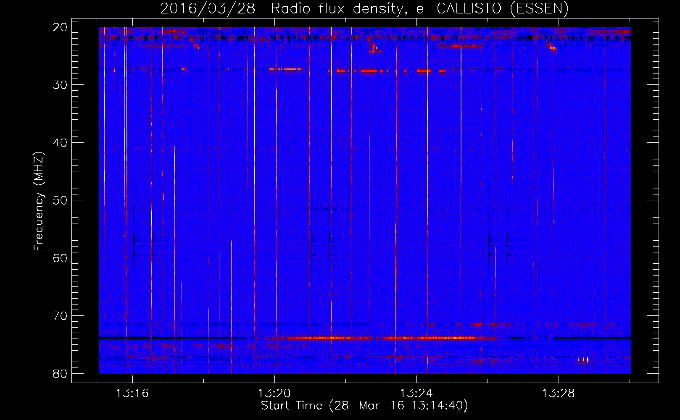Click the 20 MHz frequency tick label

pyautogui.click(x=60, y=27)
